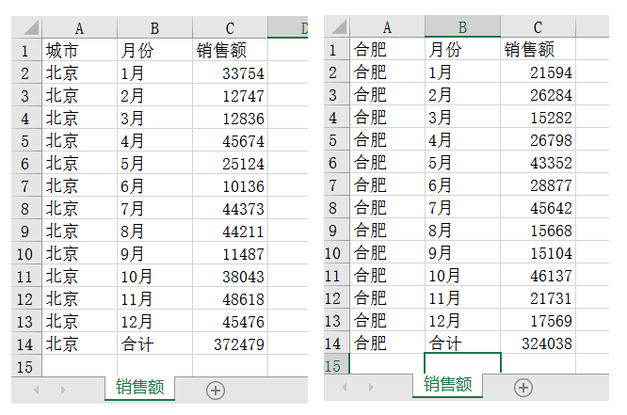The image size is (627, 415).
Task: Select column B header in the 合肥 sheet
Action: 462,28
